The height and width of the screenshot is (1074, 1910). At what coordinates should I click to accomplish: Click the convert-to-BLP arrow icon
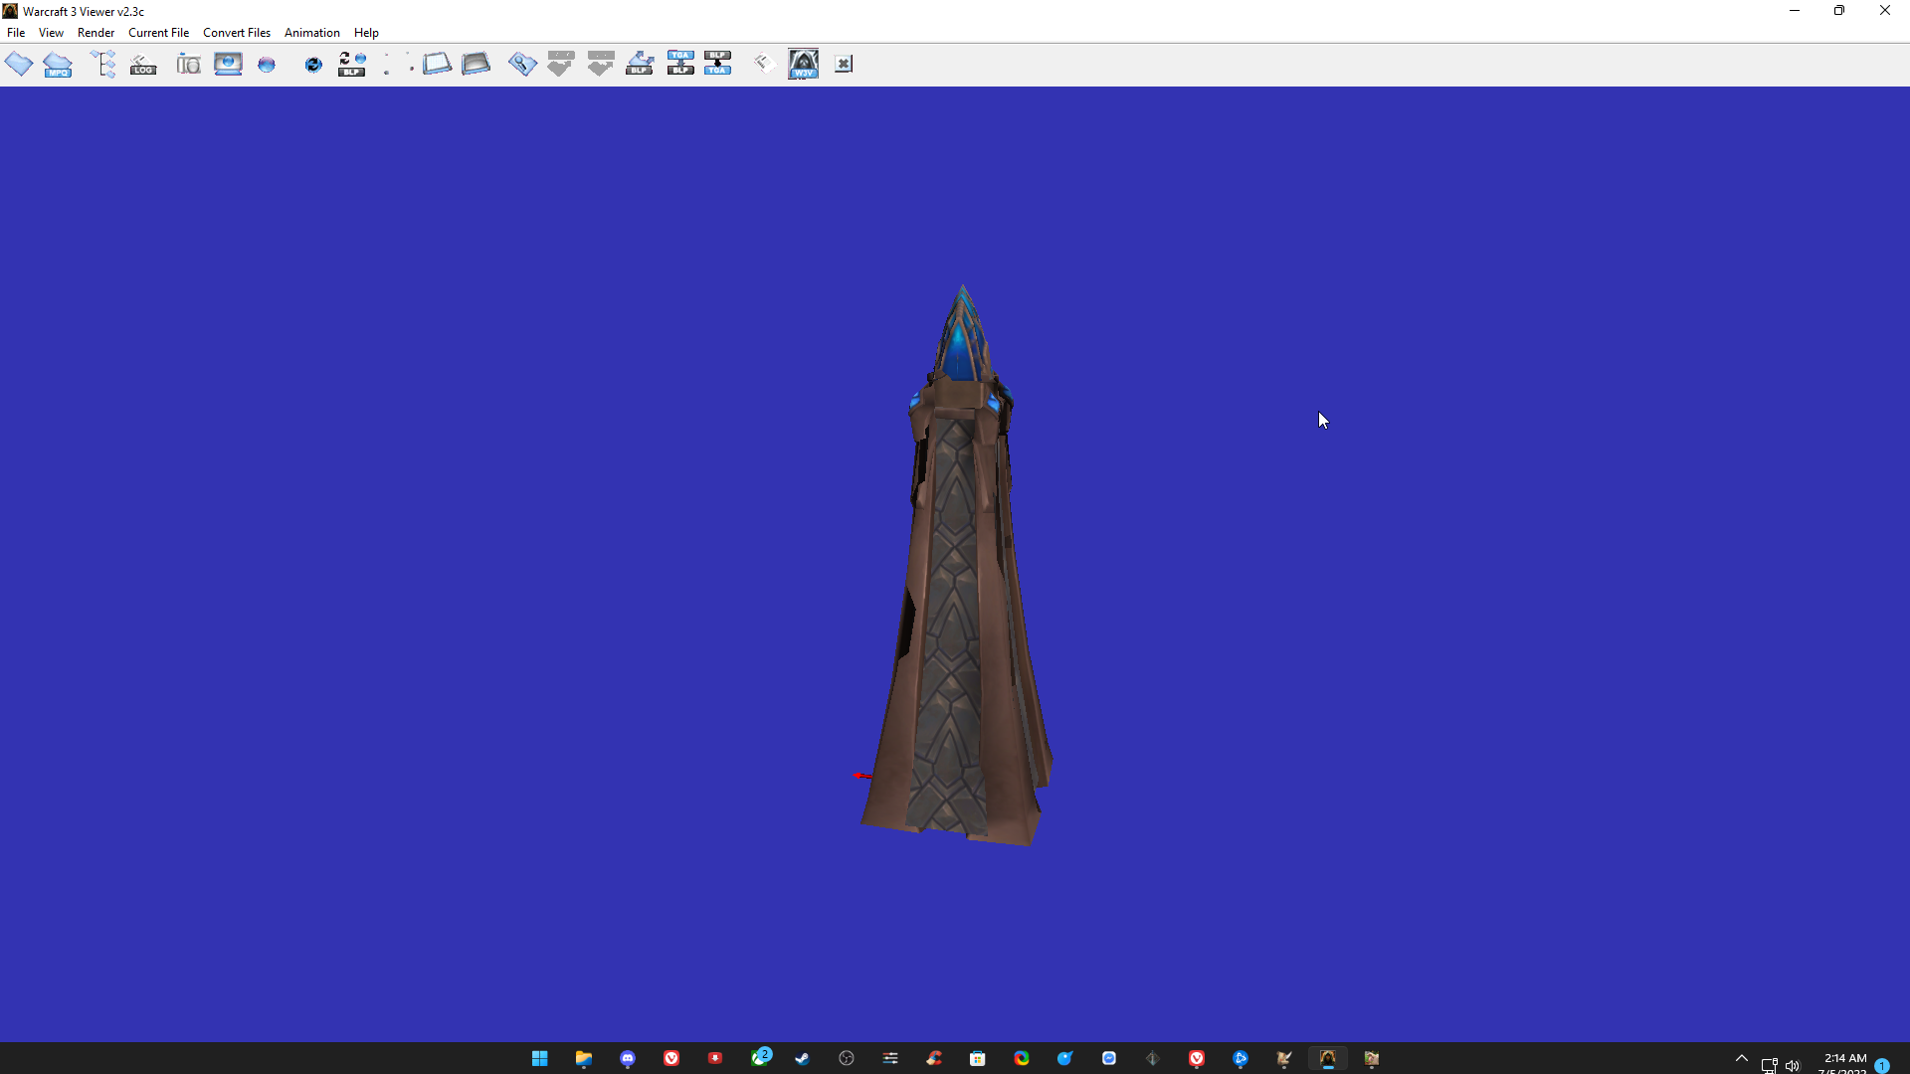pyautogui.click(x=640, y=64)
